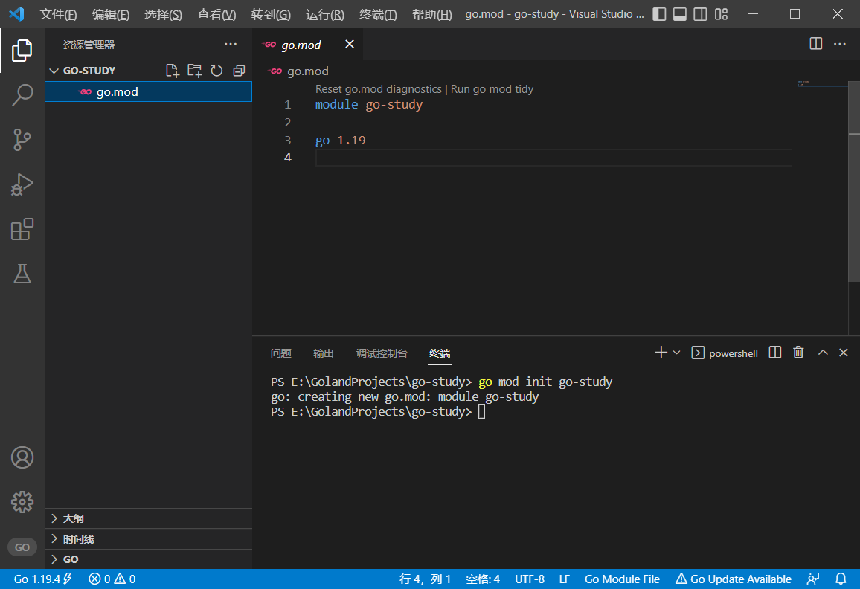Refresh the GO-STUDY explorer tree
860x589 pixels.
point(216,71)
